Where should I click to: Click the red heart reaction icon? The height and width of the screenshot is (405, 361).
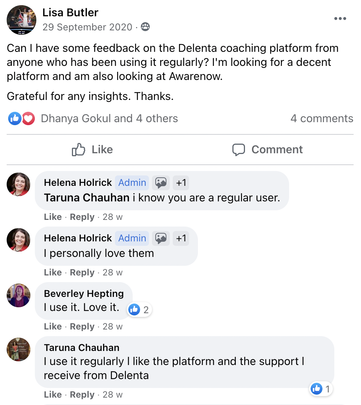28,118
